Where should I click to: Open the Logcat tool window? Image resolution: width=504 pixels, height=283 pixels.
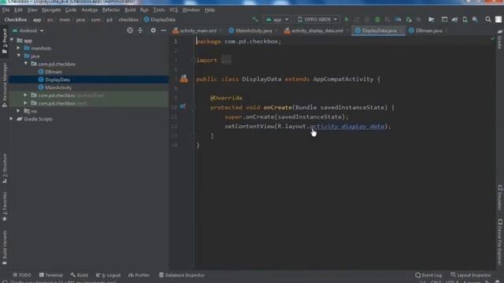click(109, 275)
